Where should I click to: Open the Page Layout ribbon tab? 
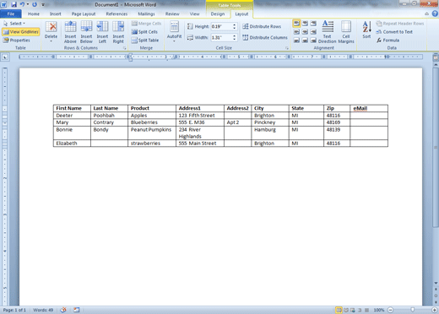(84, 14)
